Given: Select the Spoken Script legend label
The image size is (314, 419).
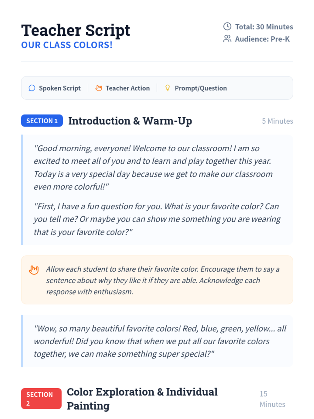Looking at the screenshot, I should [60, 88].
